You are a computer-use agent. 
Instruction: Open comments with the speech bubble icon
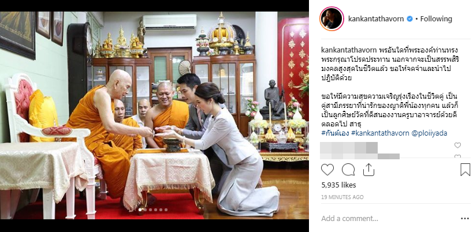348,170
